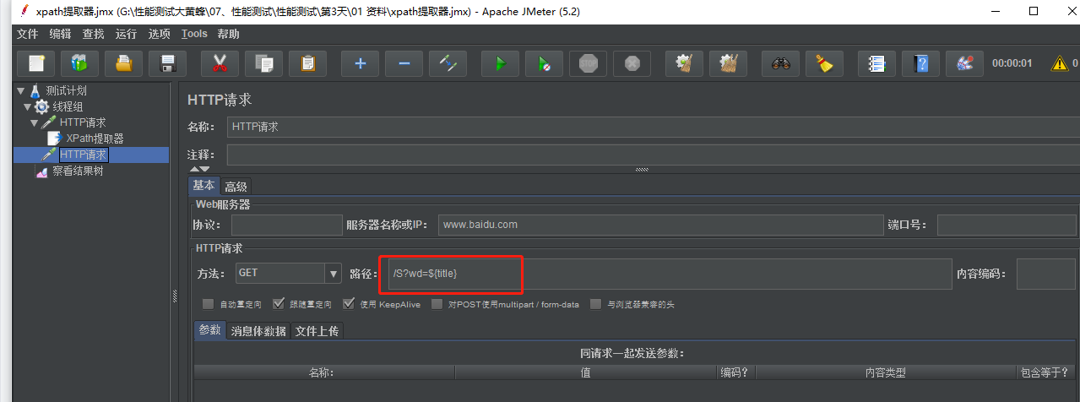Collapse first HTTP请求 node with XPath child
This screenshot has width=1080, height=402.
click(35, 122)
